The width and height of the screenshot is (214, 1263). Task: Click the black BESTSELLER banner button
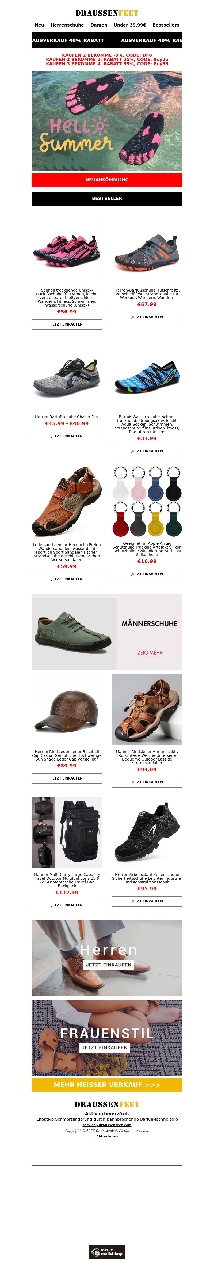[107, 199]
